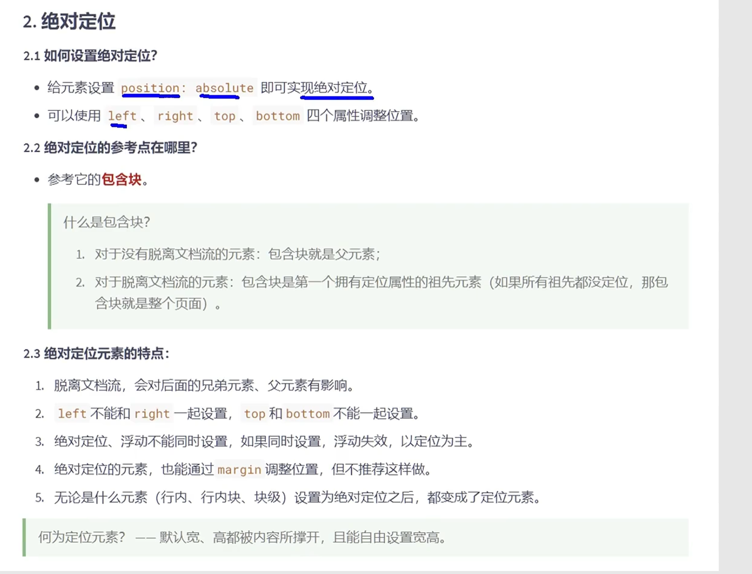752x574 pixels.
Task: Click the blue underline beneath 即可实现绝对定位
Action: point(336,96)
